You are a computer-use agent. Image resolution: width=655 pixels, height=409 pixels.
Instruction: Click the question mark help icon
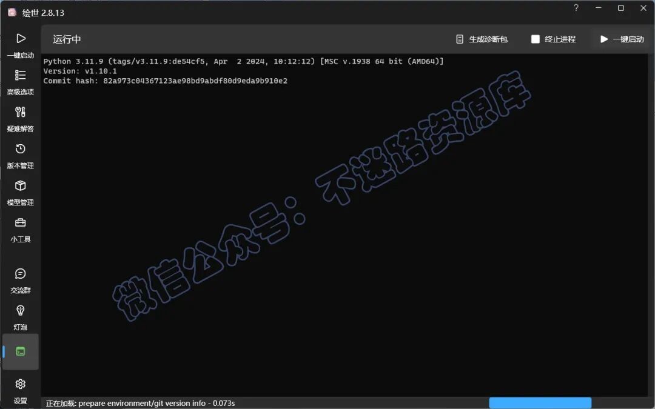click(576, 8)
